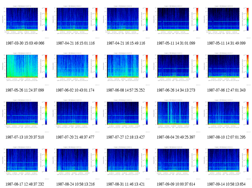252x188 pixels.
Task: Open the 1987-08-04 20:49:25.397 spectrogram thumbnail
Action: pos(176,116)
